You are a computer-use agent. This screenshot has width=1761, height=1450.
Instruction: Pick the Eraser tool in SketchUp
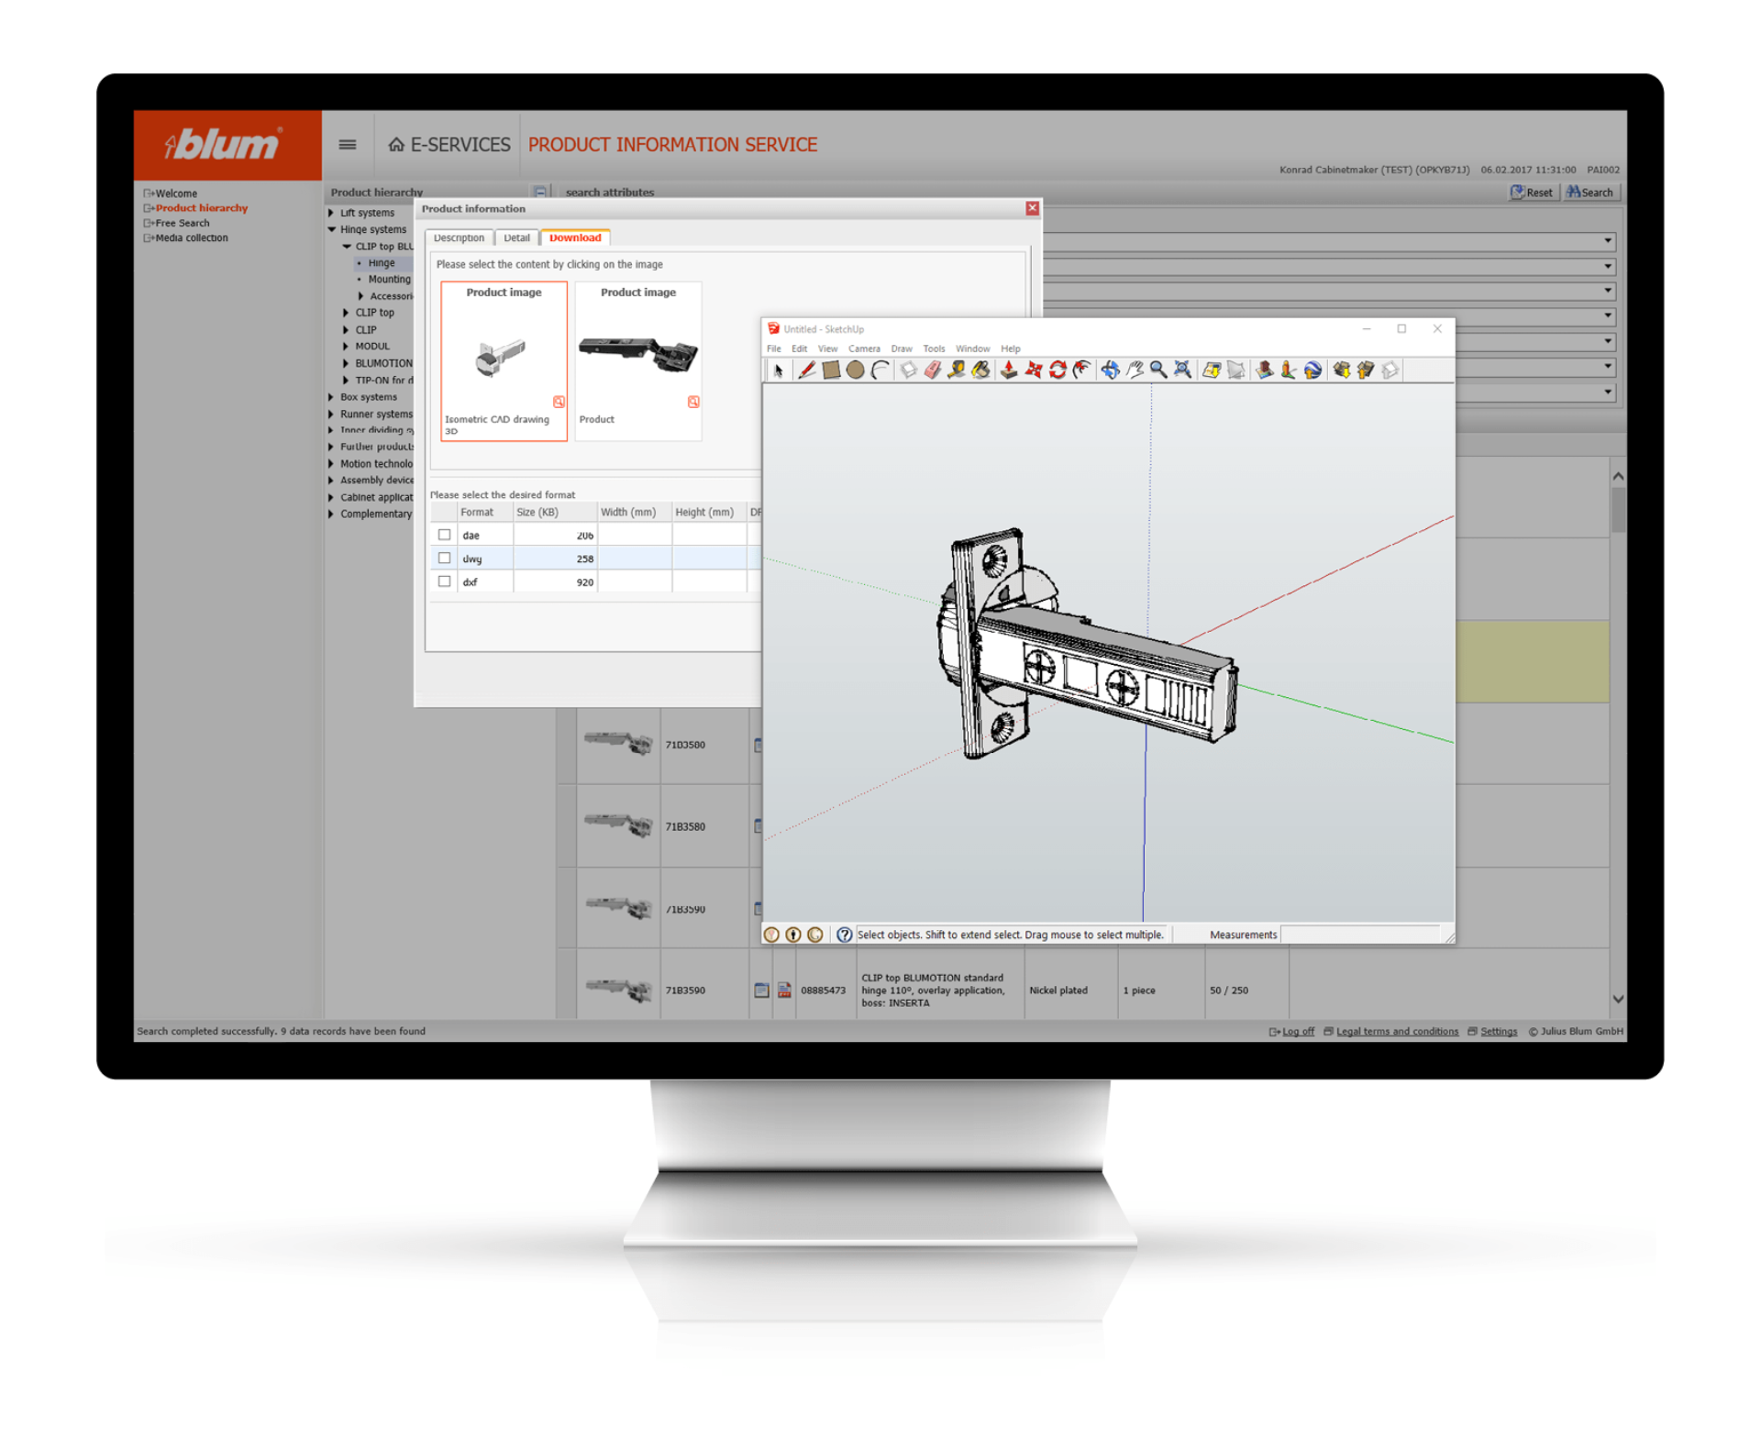(932, 370)
